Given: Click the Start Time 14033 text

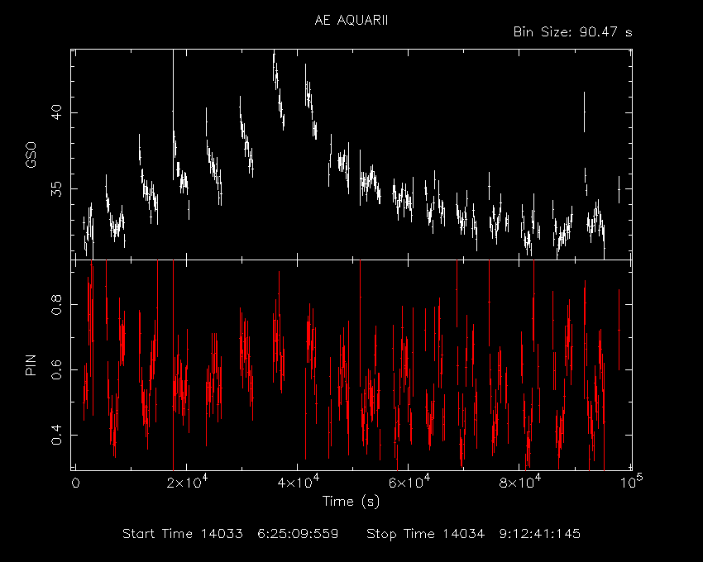Looking at the screenshot, I should click(x=183, y=534).
